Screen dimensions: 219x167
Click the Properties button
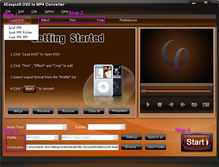(x=119, y=111)
